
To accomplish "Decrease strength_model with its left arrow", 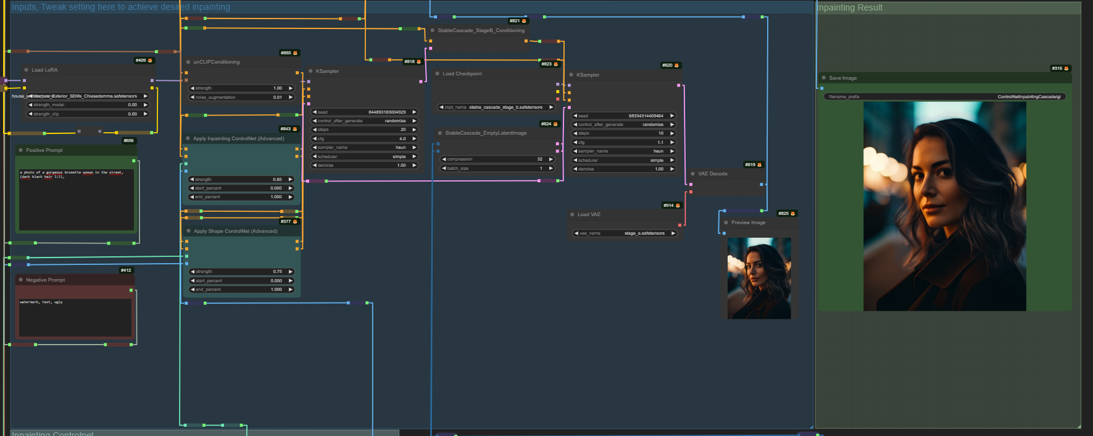I will pos(30,105).
